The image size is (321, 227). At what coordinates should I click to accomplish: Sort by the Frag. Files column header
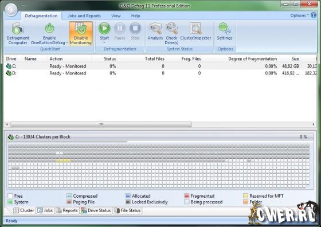(191, 59)
